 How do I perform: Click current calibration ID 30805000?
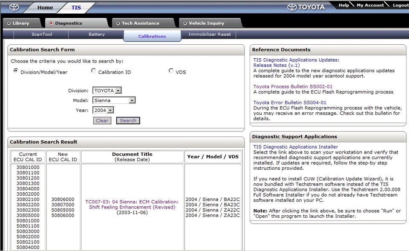28,215
